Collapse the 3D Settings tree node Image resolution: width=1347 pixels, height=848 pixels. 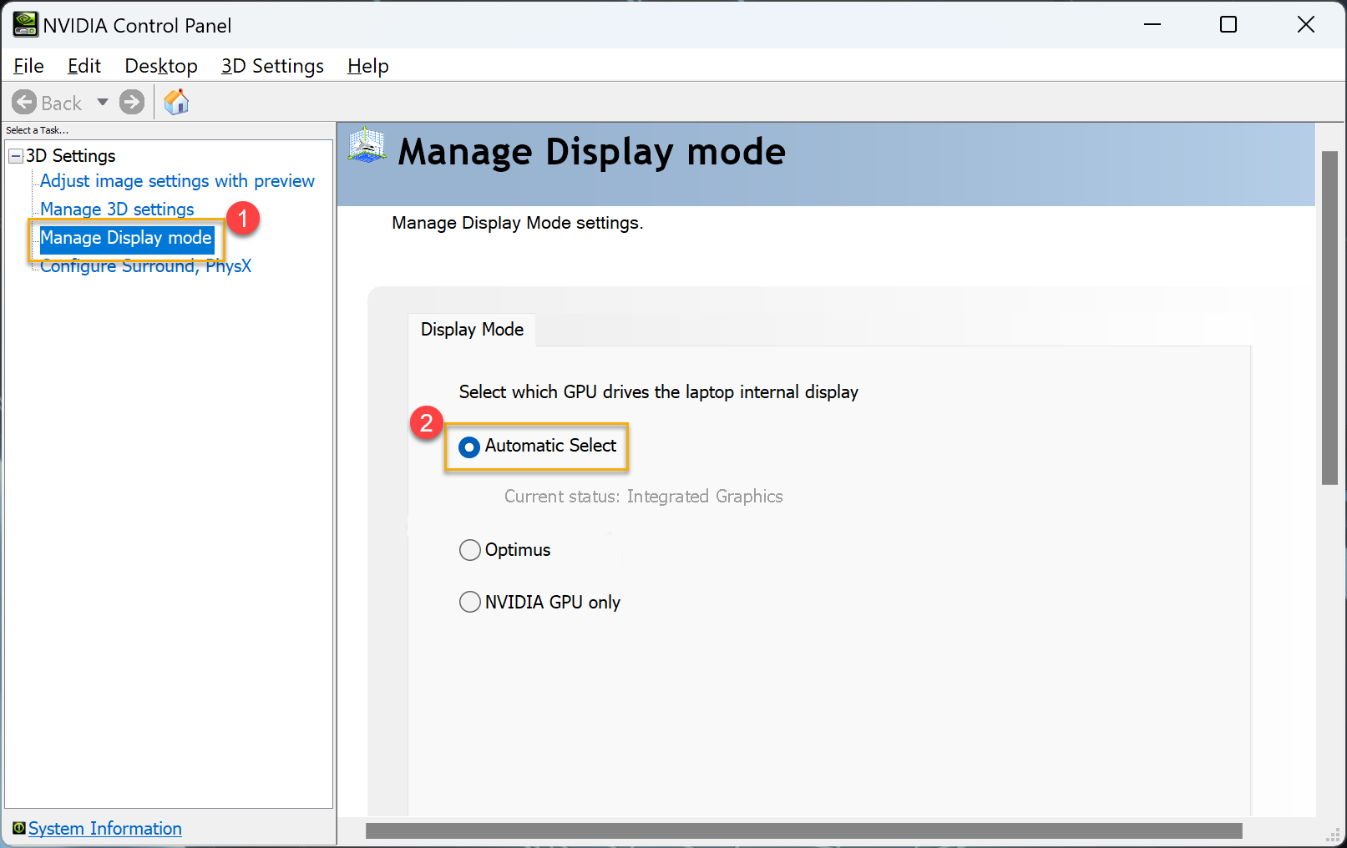(x=16, y=156)
